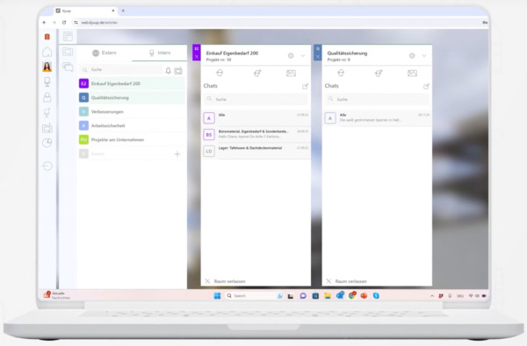Image resolution: width=527 pixels, height=346 pixels.
Task: Create new chat in Einkauf Eigenbedarf panel
Action: click(305, 86)
